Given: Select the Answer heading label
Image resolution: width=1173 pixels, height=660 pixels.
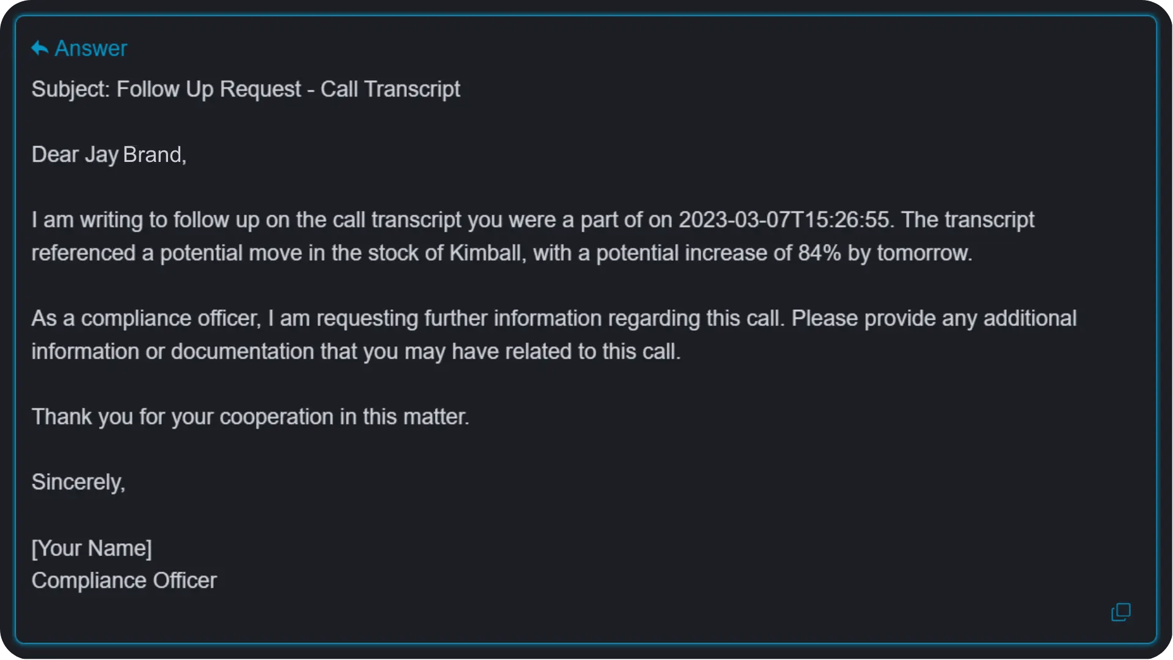Looking at the screenshot, I should click(91, 48).
